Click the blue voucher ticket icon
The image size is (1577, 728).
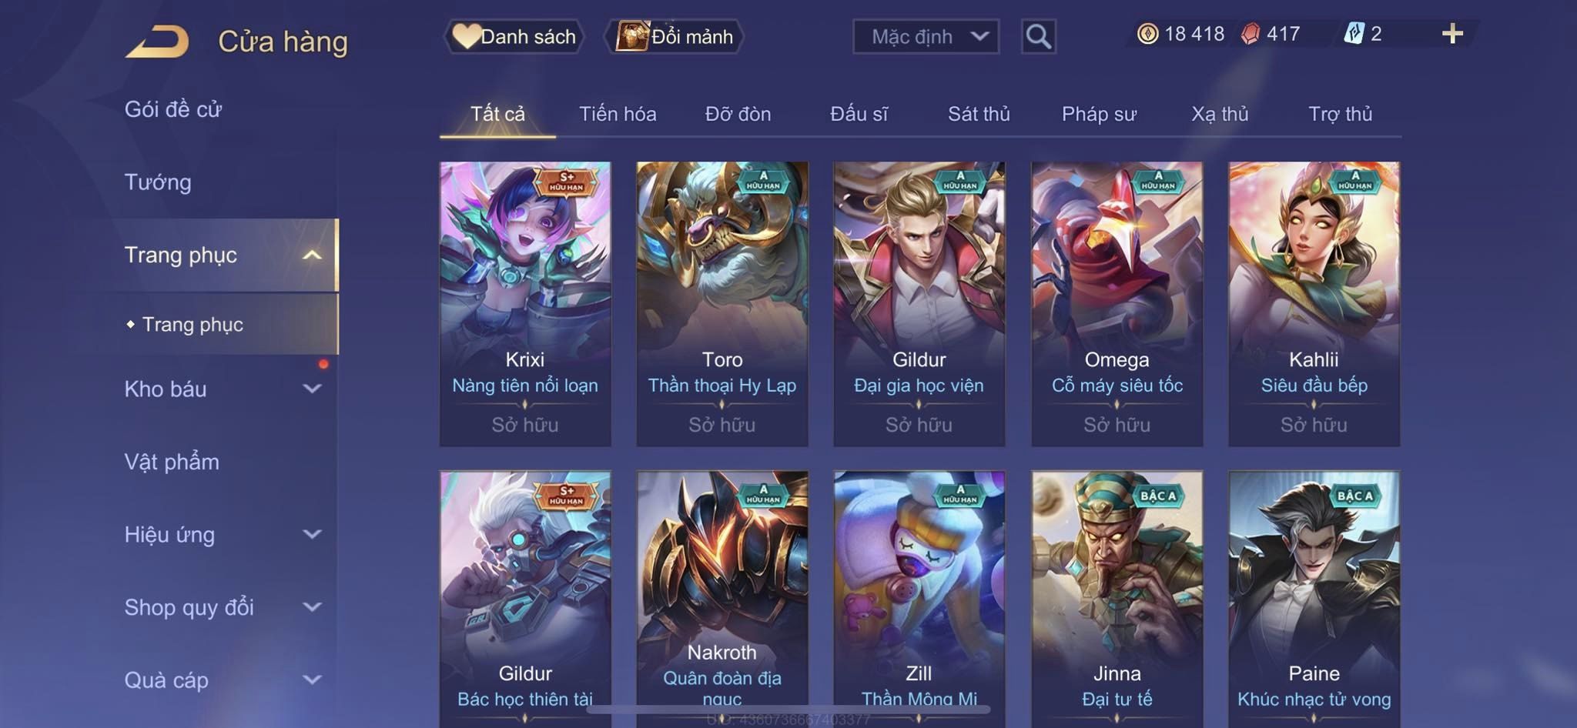(x=1354, y=34)
